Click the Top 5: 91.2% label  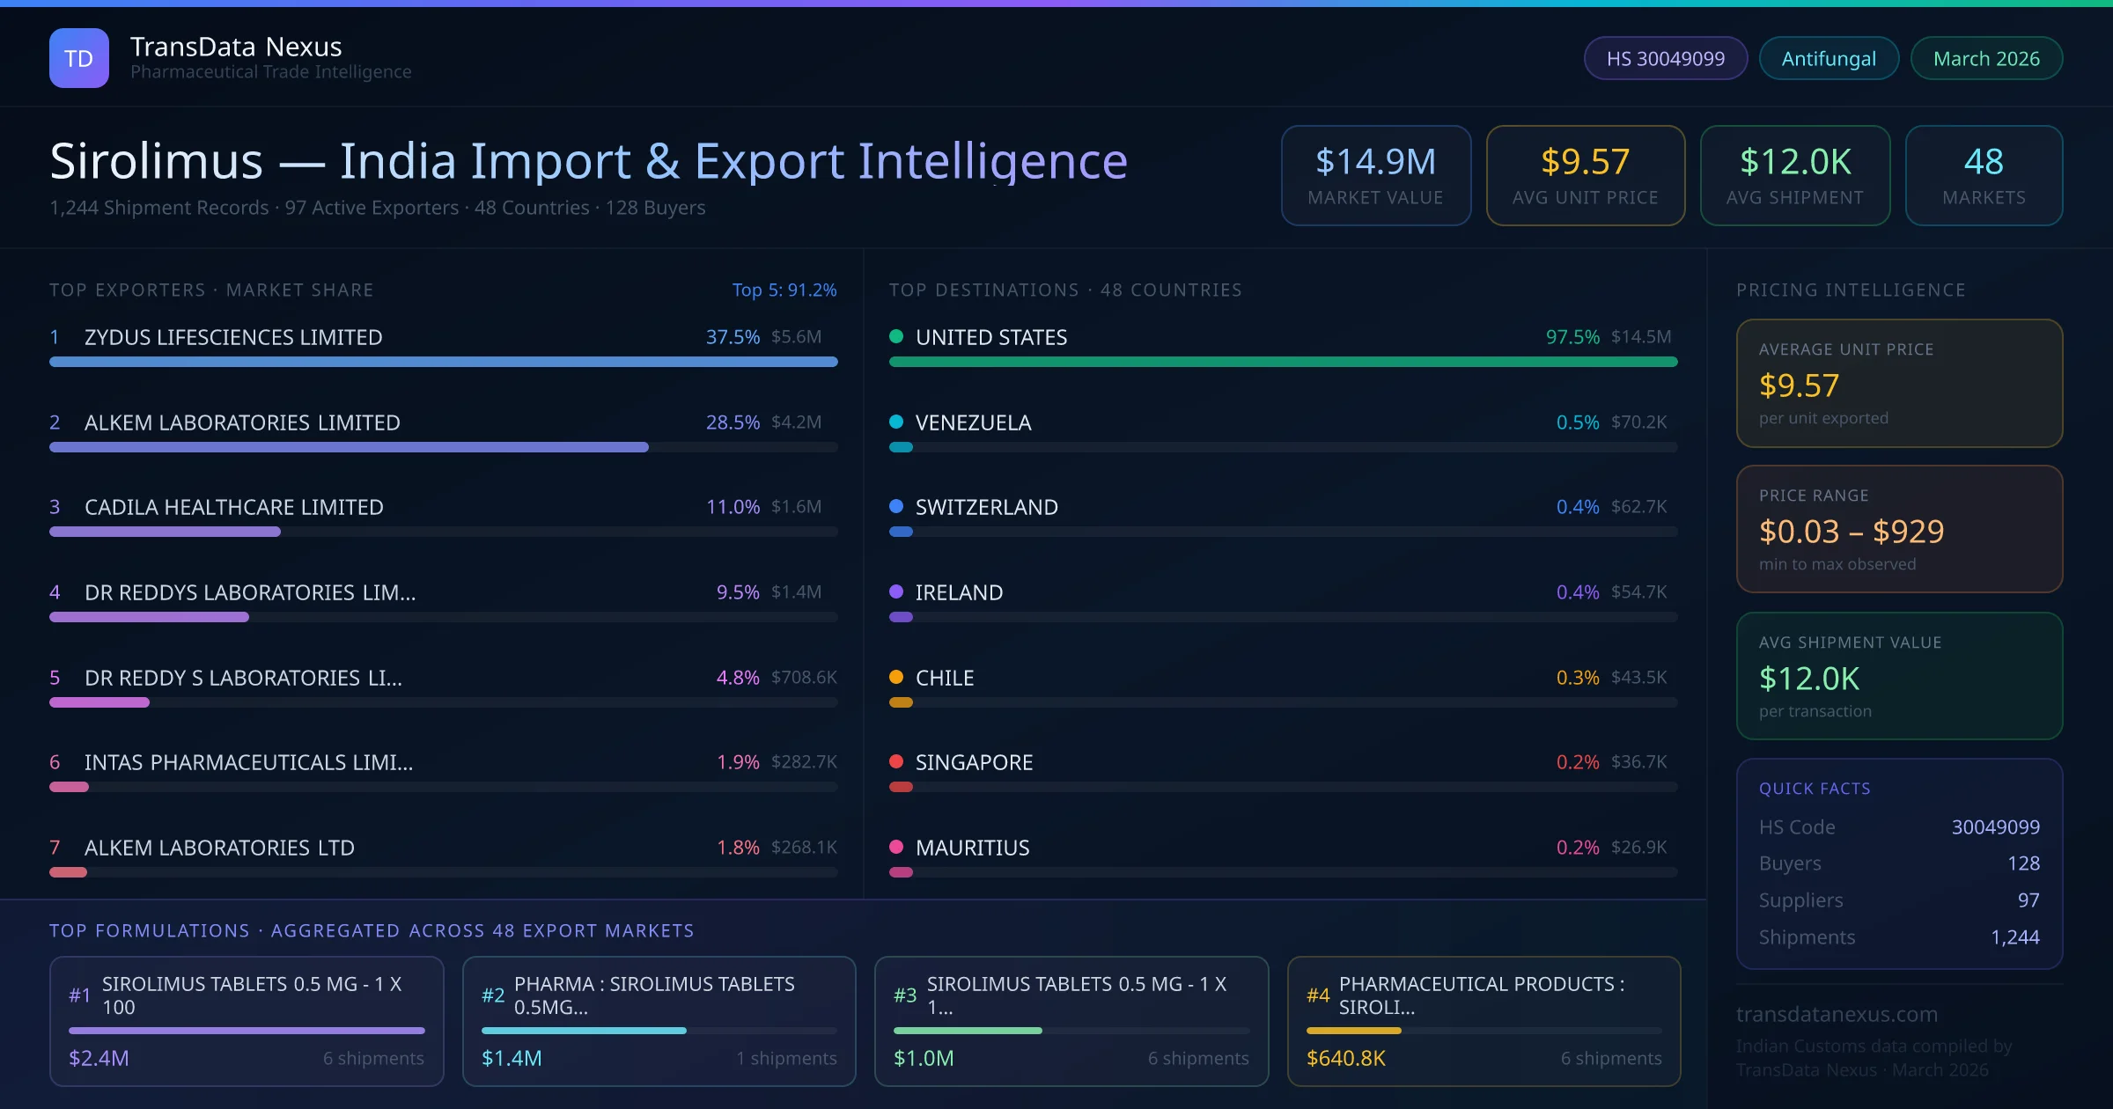(784, 290)
